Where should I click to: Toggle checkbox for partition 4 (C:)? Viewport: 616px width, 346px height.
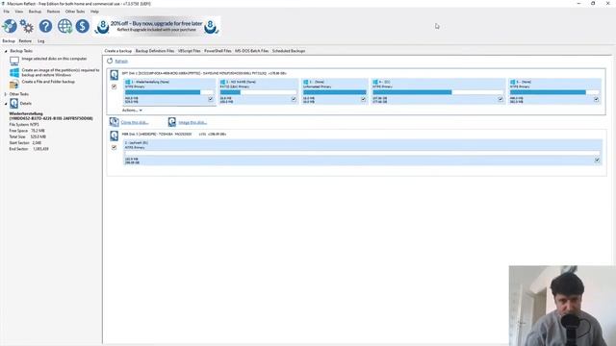(x=500, y=99)
